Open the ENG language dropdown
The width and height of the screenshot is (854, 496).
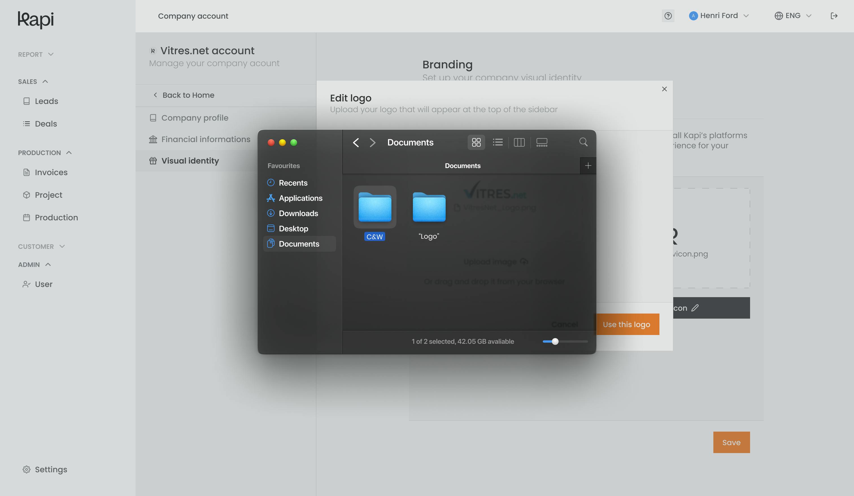coord(793,16)
